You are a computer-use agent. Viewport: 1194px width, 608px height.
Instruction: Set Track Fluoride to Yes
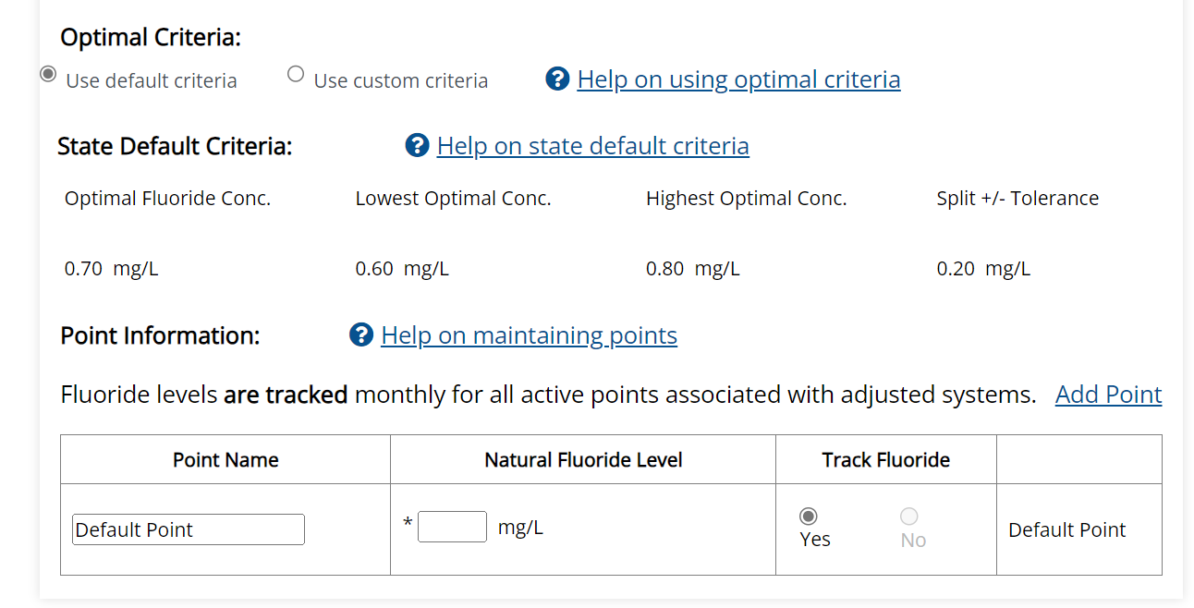[x=809, y=517]
